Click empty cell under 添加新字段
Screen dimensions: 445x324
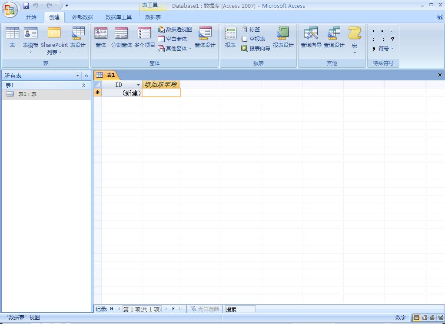point(161,93)
